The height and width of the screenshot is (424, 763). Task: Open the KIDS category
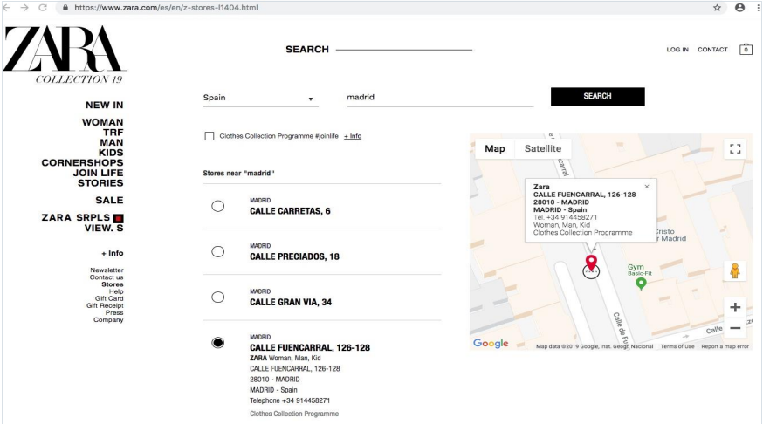pyautogui.click(x=111, y=153)
